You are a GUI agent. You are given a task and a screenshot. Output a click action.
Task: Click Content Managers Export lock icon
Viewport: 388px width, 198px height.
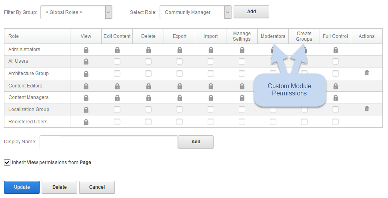(180, 98)
